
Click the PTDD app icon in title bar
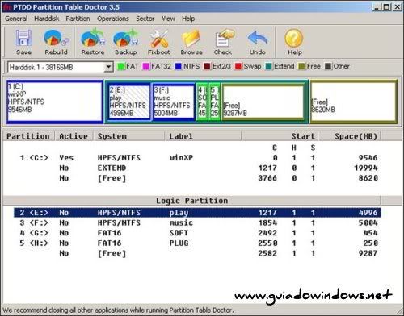click(x=6, y=7)
